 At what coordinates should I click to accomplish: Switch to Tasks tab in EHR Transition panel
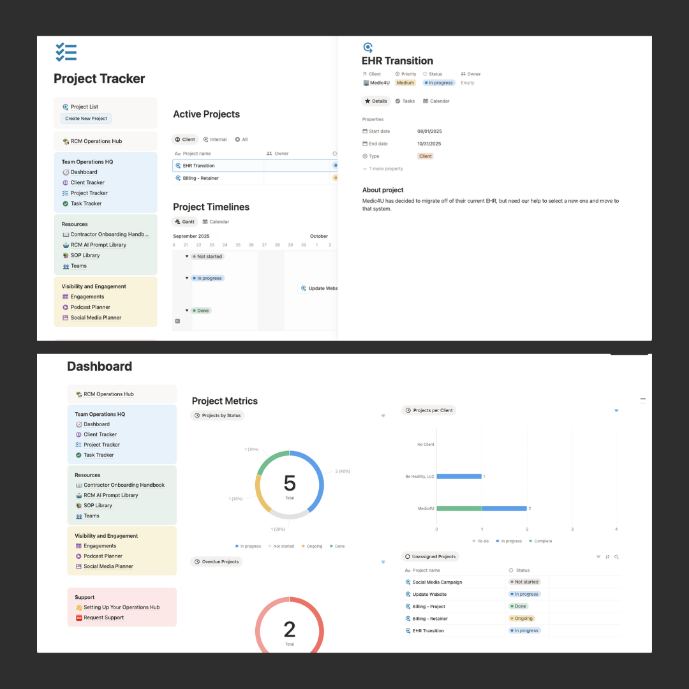[404, 101]
